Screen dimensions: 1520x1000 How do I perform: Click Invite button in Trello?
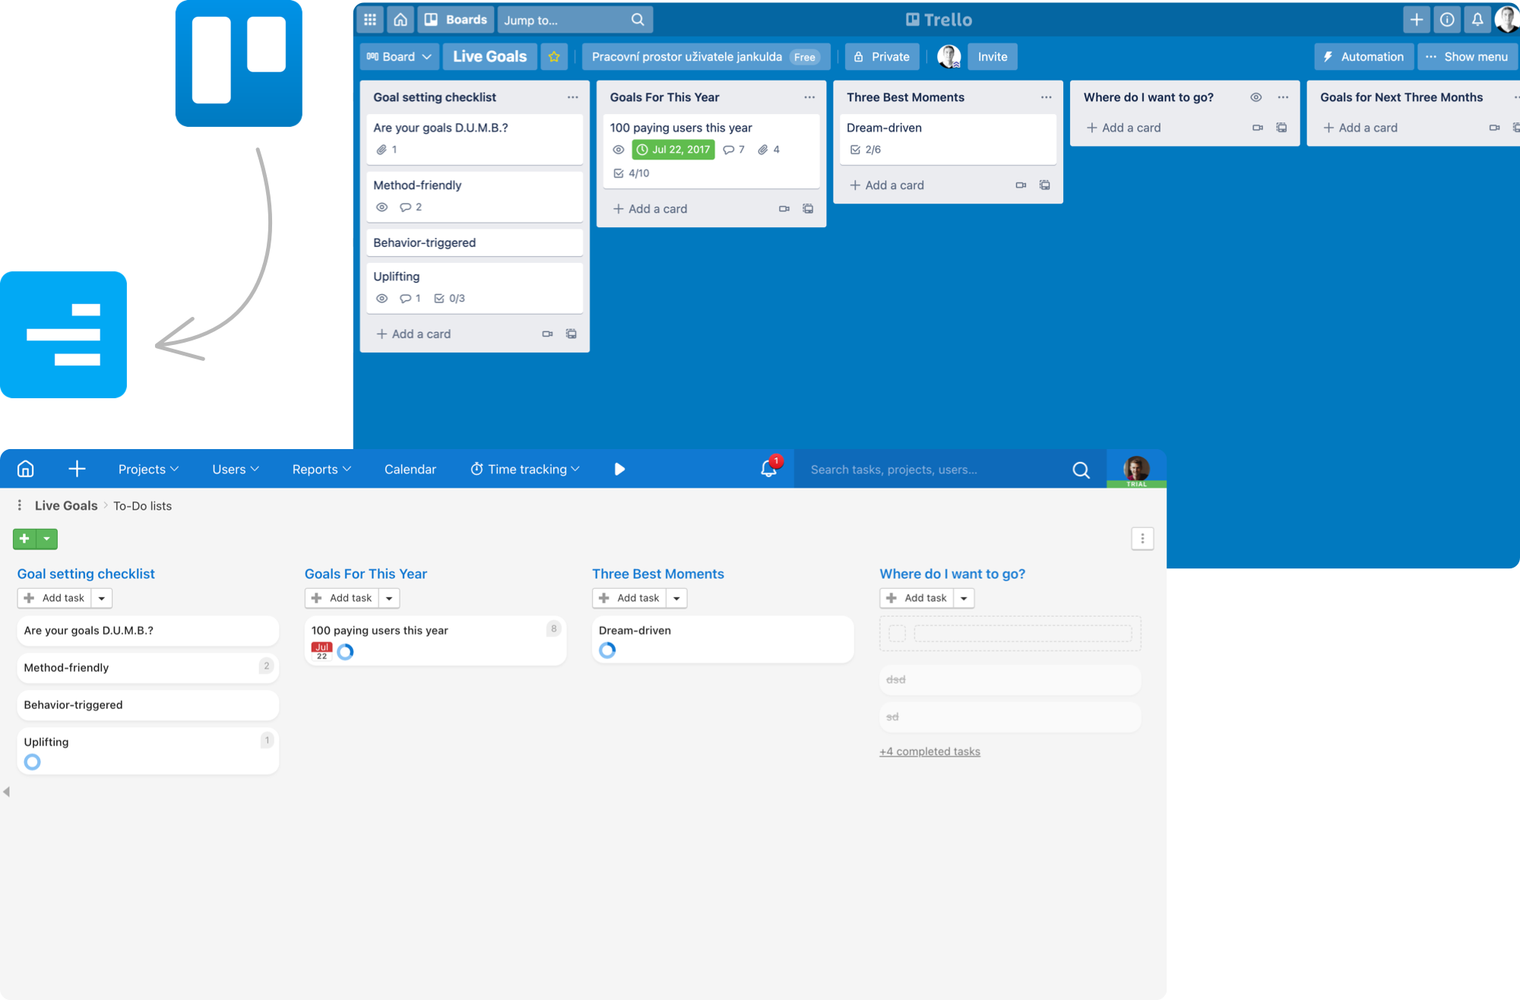pyautogui.click(x=993, y=56)
